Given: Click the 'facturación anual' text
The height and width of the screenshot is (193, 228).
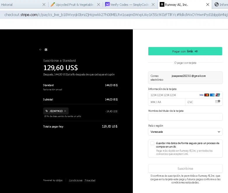Looking at the screenshot, I should 53,89.
